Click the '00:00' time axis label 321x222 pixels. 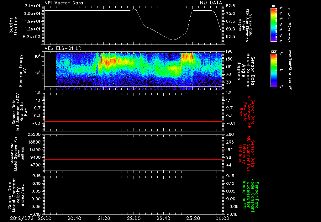tap(223, 218)
